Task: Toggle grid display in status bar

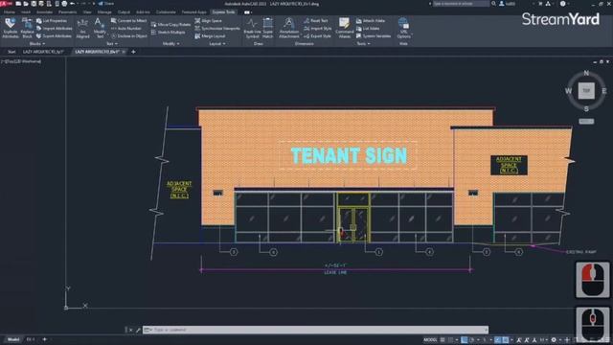Action: (443, 340)
